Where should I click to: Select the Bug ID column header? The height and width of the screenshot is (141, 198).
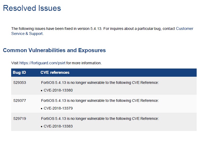pyautogui.click(x=19, y=72)
